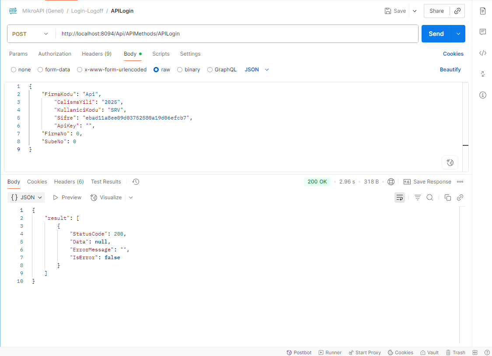Click the Postbot icon in body editor
The height and width of the screenshot is (356, 492).
[x=450, y=162]
